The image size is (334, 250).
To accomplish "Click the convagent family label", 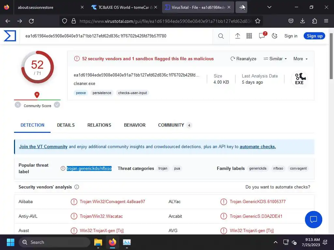I will pyautogui.click(x=298, y=168).
